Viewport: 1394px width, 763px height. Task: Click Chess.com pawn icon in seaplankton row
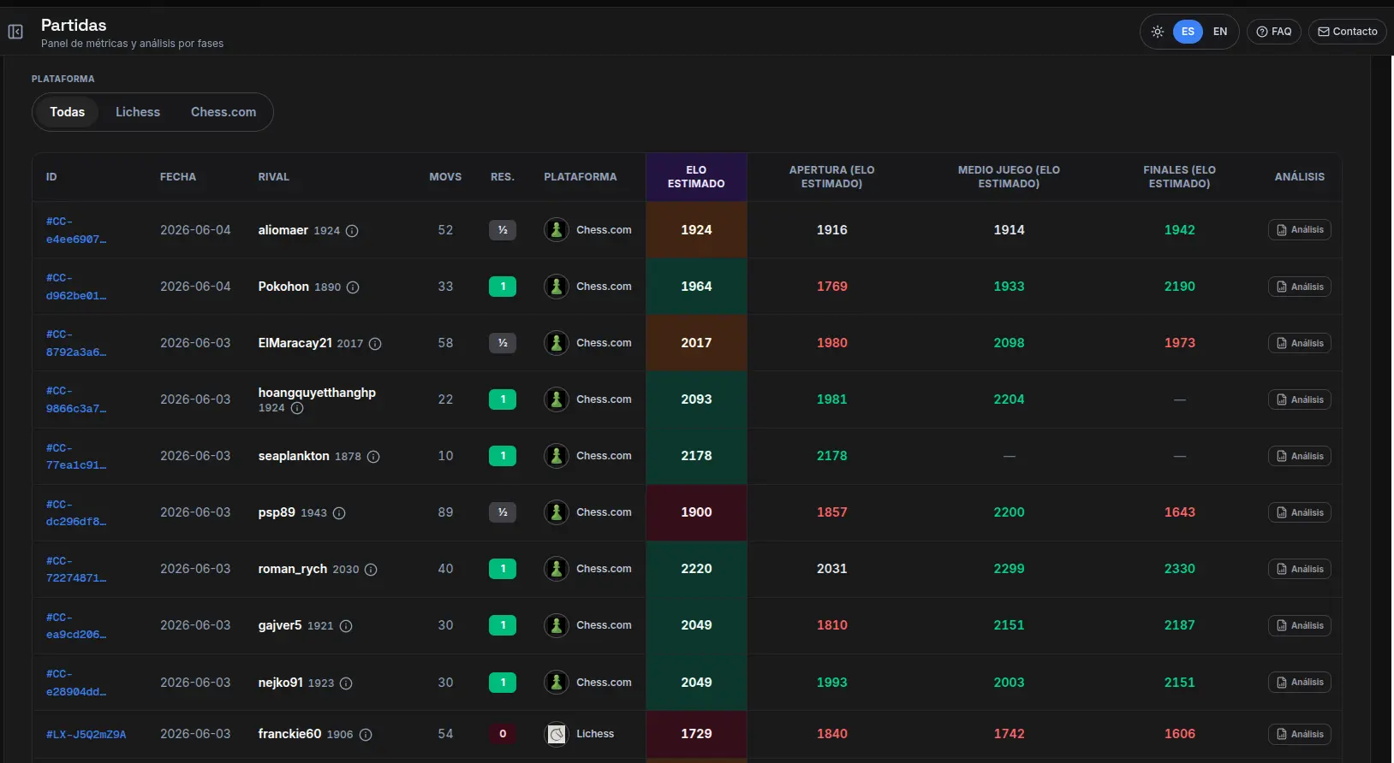[557, 456]
